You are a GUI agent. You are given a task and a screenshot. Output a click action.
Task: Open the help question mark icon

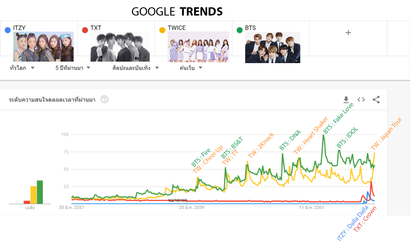tap(104, 99)
